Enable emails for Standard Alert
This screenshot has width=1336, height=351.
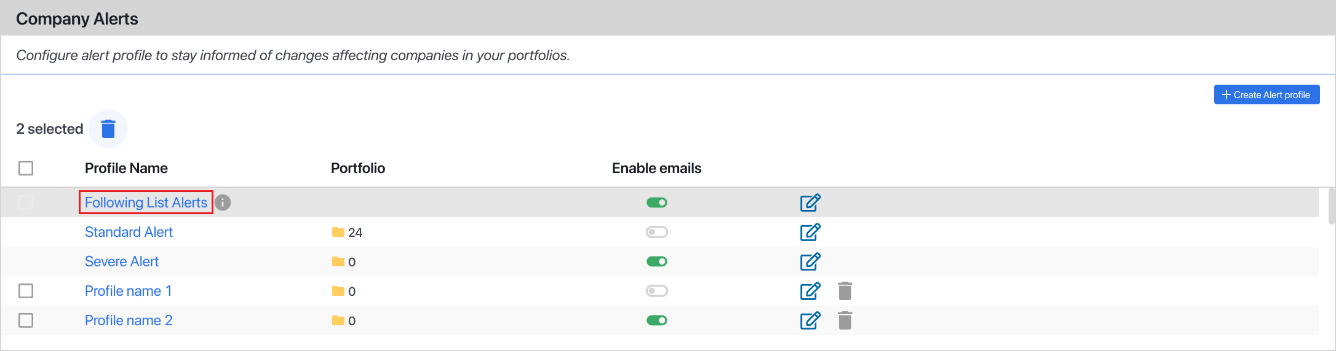(656, 232)
